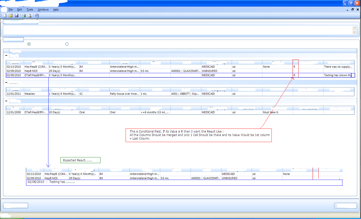Screen dimensions: 361x219
Task: Click the Save floppy disk icon
Action: point(17,16)
